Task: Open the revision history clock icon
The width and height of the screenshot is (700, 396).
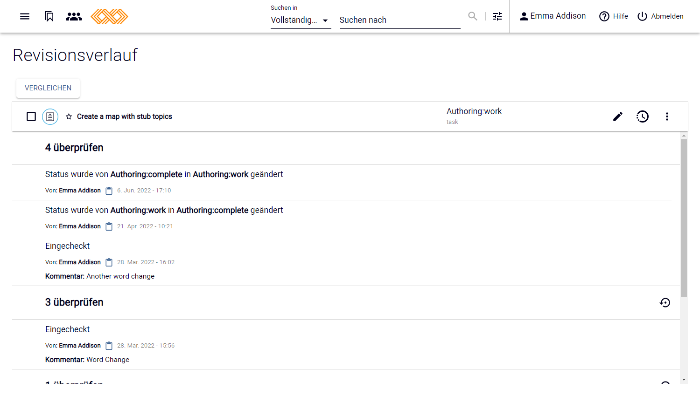Action: (643, 116)
